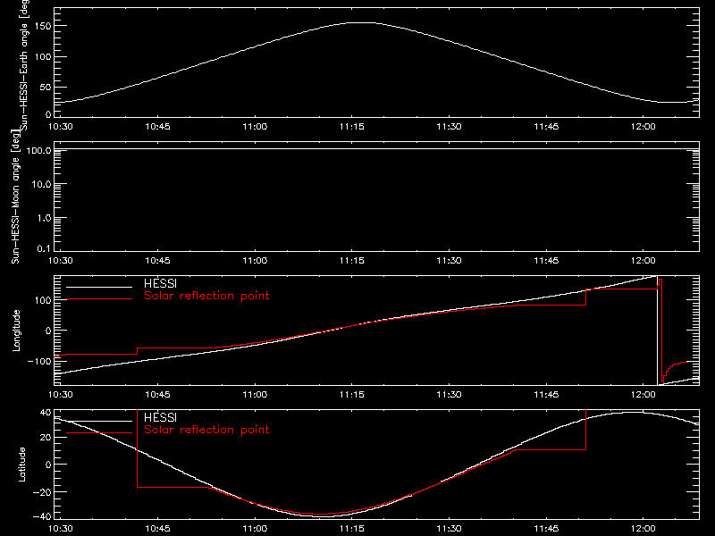Click the 100 tick label on Earth angle plot
715x536 pixels.
(x=44, y=56)
